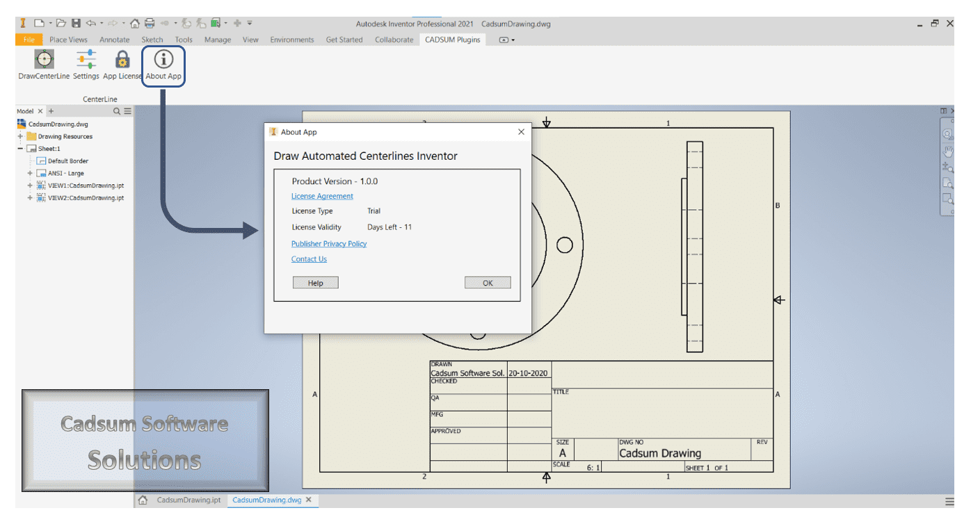Click the search icon in the Model panel
The image size is (971, 524).
click(115, 110)
